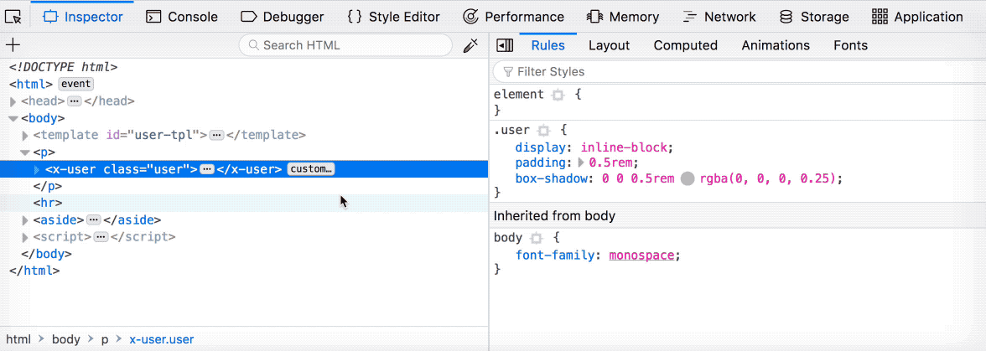Activate the element picker tool
This screenshot has height=351, width=986.
[13, 17]
